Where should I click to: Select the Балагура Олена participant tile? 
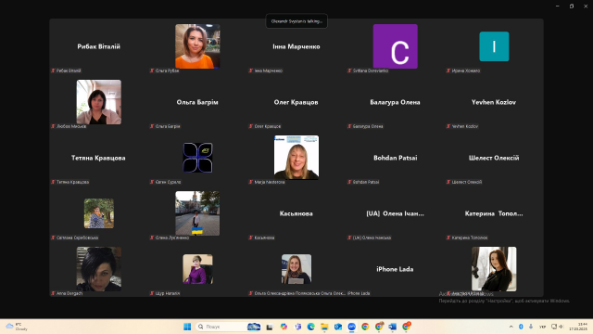tap(396, 102)
